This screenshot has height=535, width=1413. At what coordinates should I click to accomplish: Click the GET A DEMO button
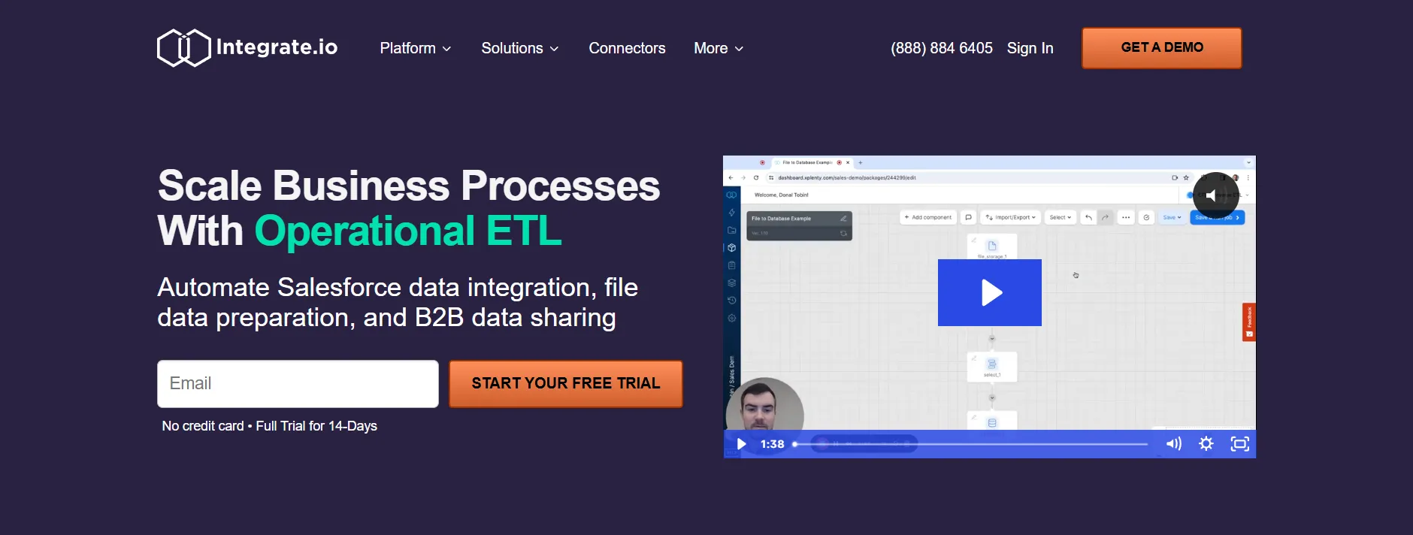(1161, 48)
